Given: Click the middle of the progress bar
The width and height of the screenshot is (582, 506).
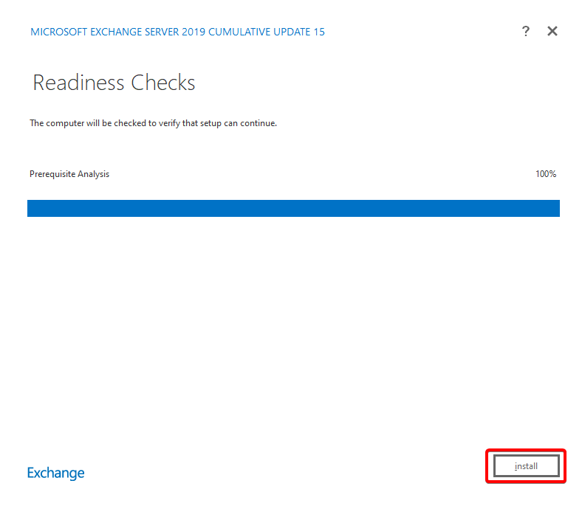Looking at the screenshot, I should [293, 208].
